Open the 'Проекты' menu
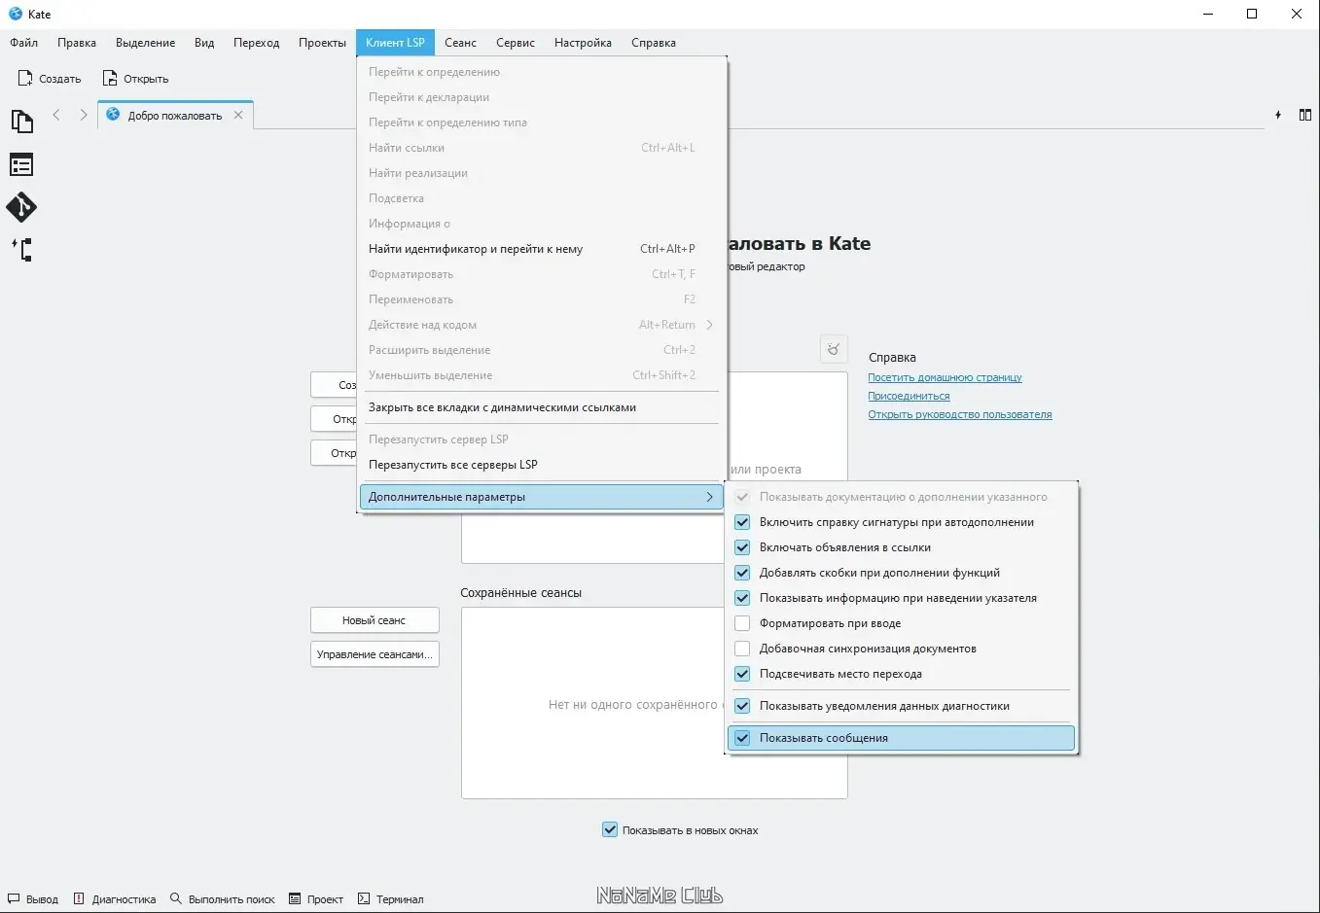 [323, 43]
